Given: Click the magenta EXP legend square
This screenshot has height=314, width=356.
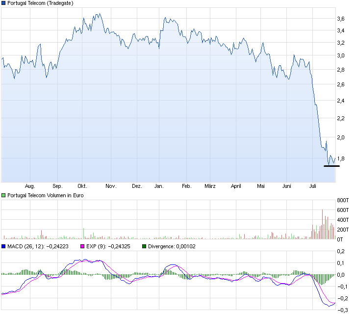Looking at the screenshot, I should pos(83,246).
